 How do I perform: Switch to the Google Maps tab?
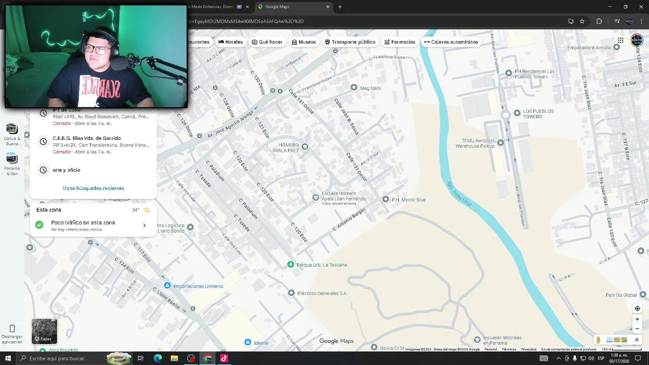[x=293, y=7]
